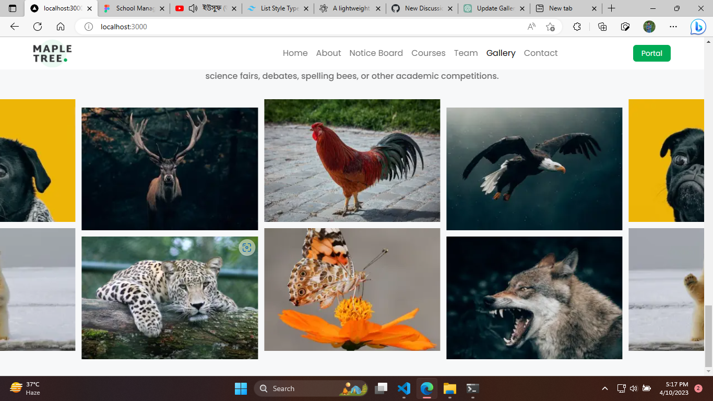
Task: Click the Bing chat icon in Edge
Action: tap(698, 27)
